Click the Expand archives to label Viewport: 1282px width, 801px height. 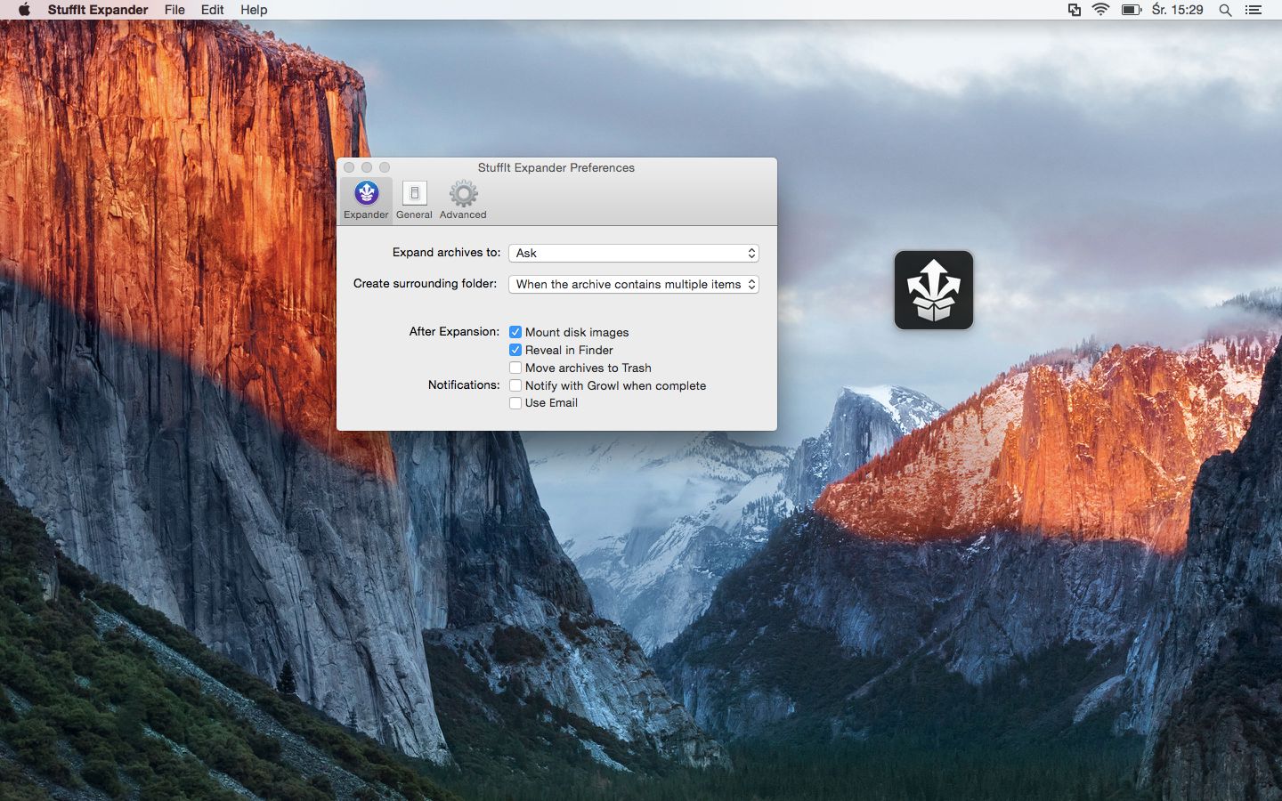[x=446, y=252]
